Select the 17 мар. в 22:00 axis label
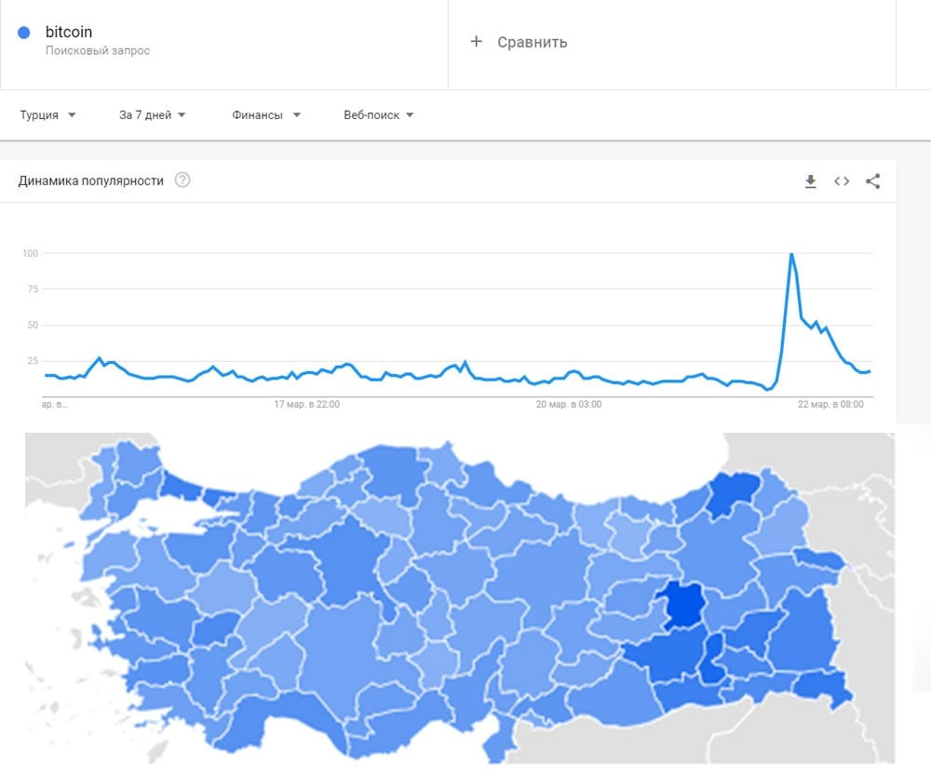 click(306, 404)
